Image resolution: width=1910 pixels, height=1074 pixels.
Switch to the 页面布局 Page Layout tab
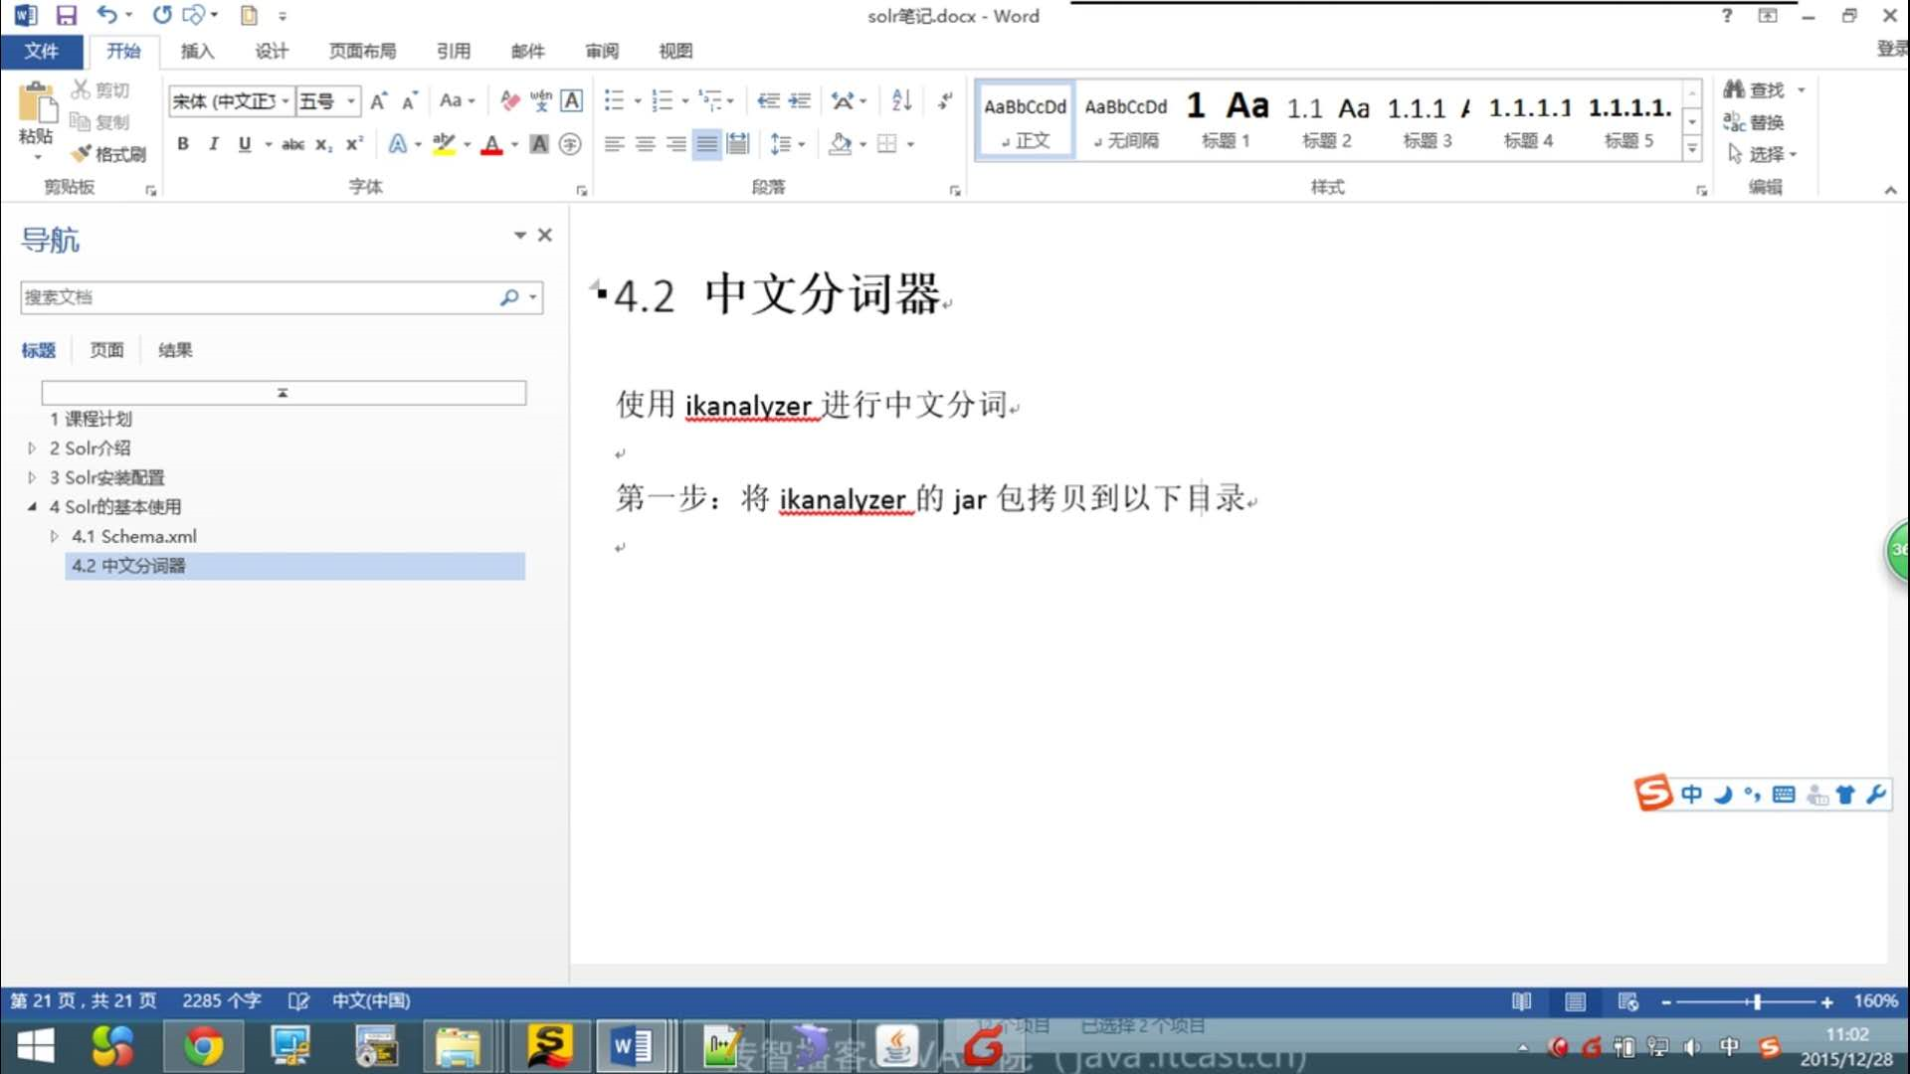[363, 51]
